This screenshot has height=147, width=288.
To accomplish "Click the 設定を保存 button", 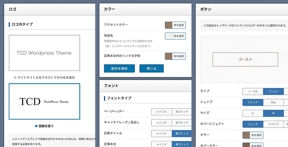I will coord(119,69).
